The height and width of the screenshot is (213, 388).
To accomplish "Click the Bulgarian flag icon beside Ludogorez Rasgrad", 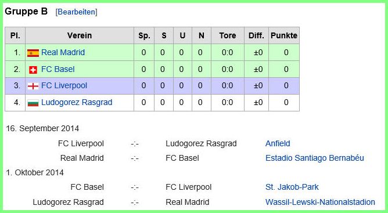I will click(x=33, y=103).
